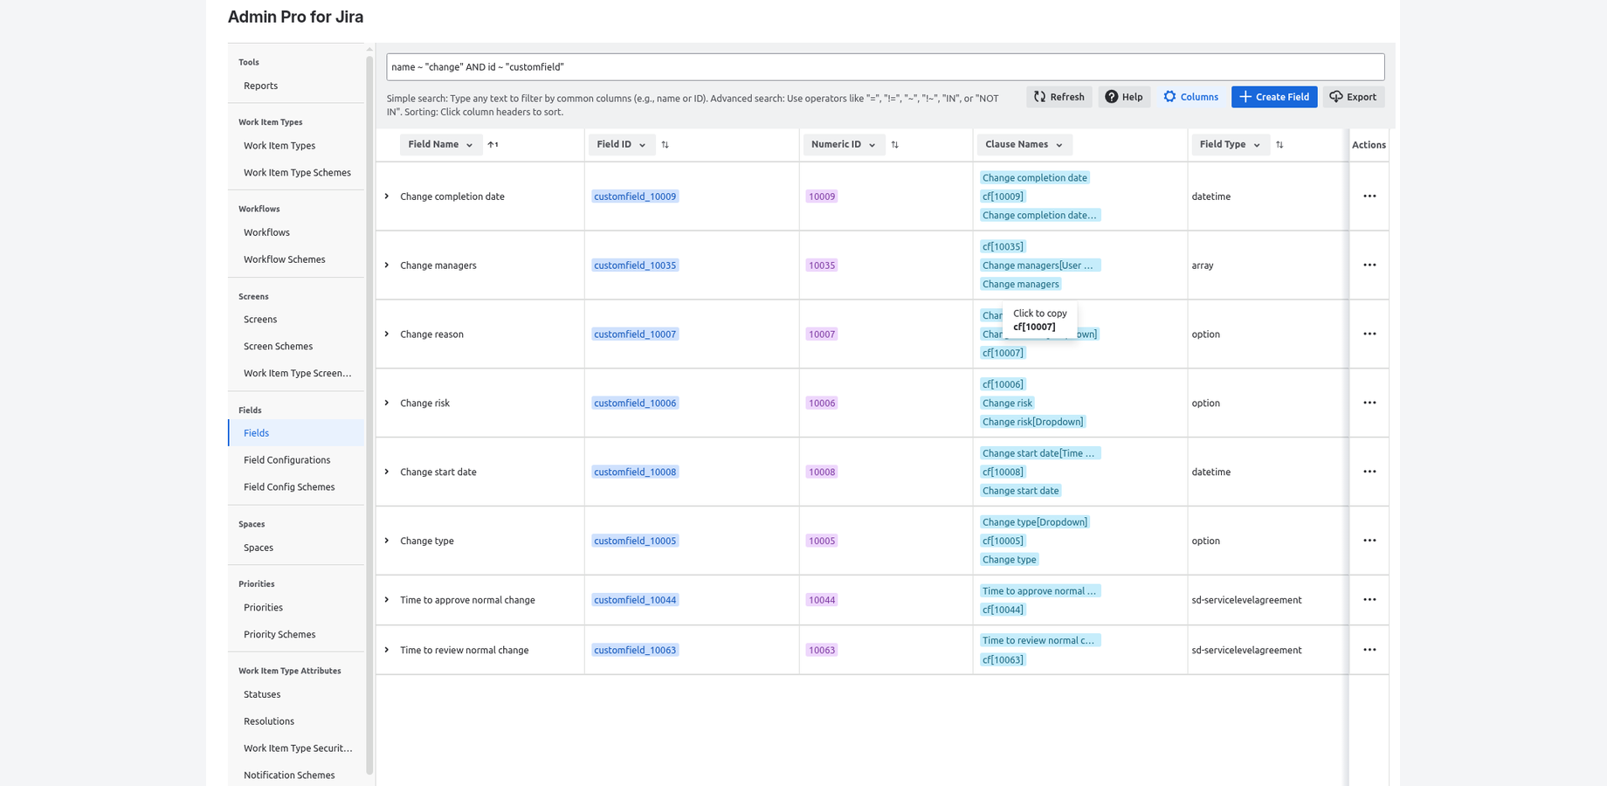Viewport: 1607px width, 786px height.
Task: Open the Clause Names column dropdown
Action: [x=1024, y=145]
